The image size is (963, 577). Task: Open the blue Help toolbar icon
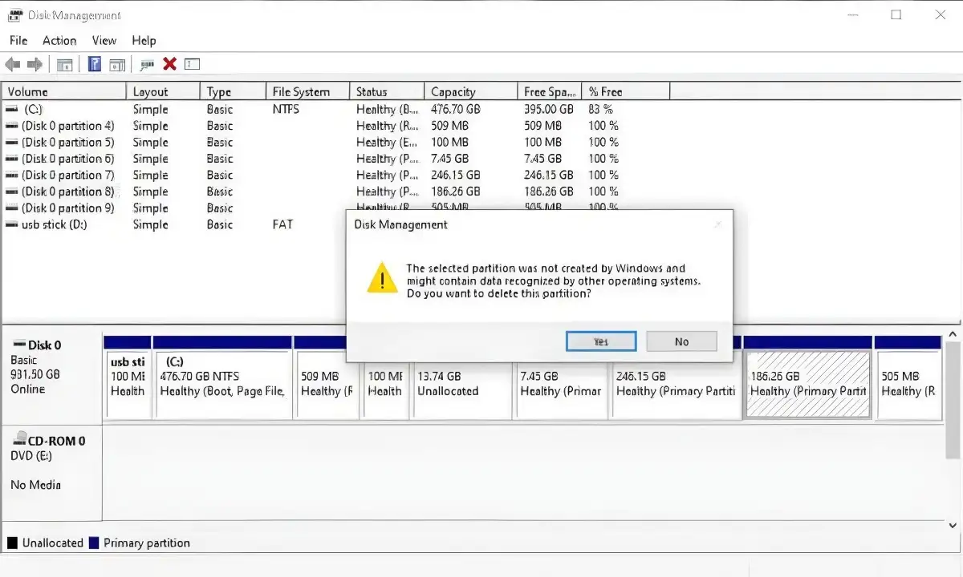(95, 64)
